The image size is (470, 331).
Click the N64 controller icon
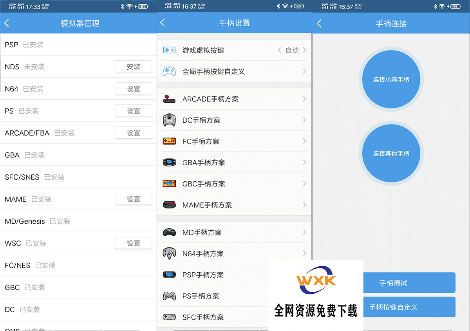click(x=169, y=253)
